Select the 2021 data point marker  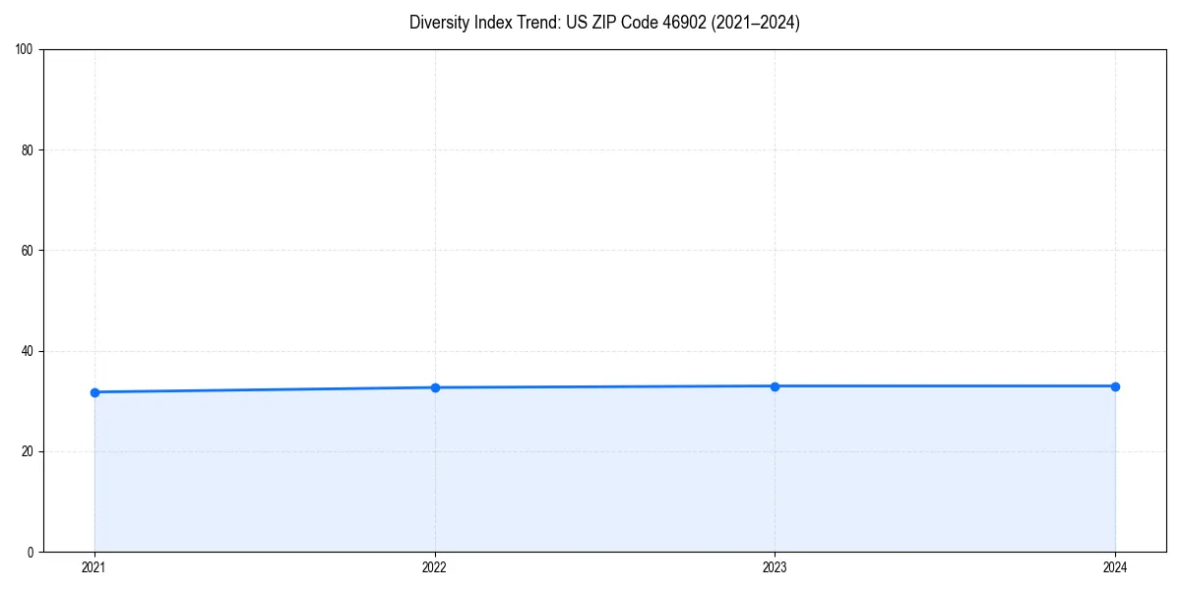point(94,392)
